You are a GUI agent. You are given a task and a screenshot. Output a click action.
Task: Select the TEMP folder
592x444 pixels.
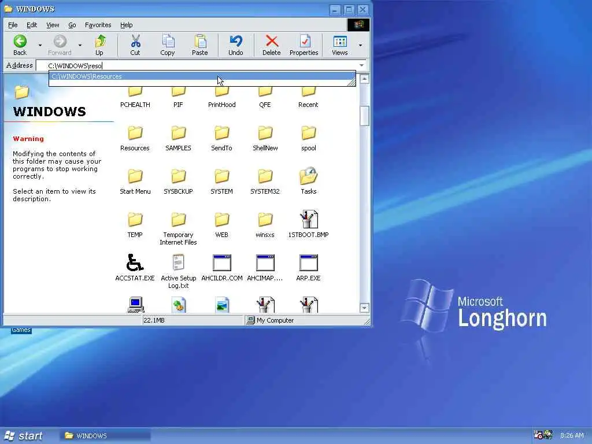(135, 225)
